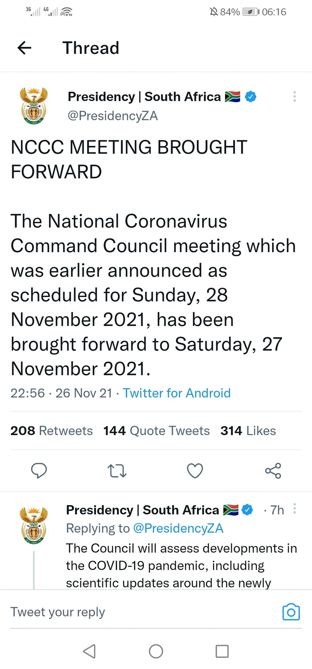Open @PresidencyZA in Replying to line

(x=178, y=528)
